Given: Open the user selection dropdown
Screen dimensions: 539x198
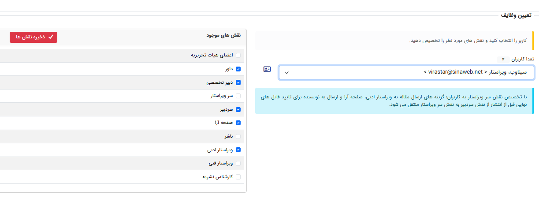Looking at the screenshot, I should (x=406, y=73).
